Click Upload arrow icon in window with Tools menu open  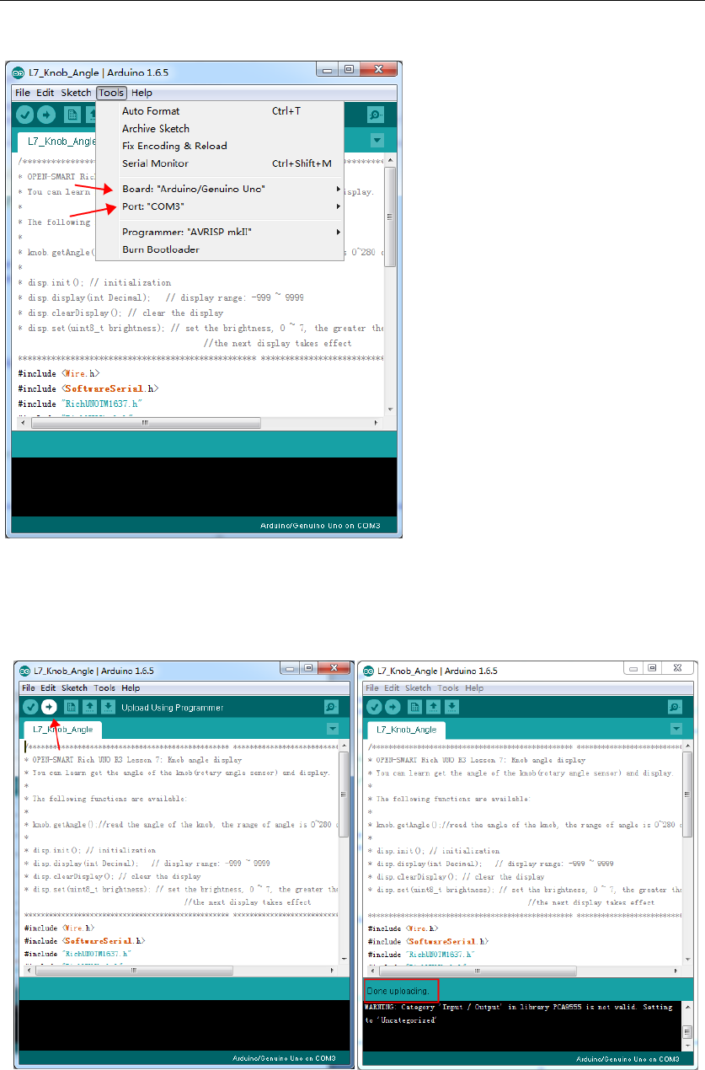click(x=46, y=115)
